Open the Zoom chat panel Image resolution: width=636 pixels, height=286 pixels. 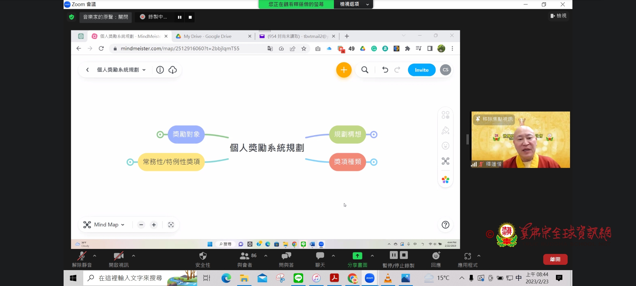tap(320, 256)
